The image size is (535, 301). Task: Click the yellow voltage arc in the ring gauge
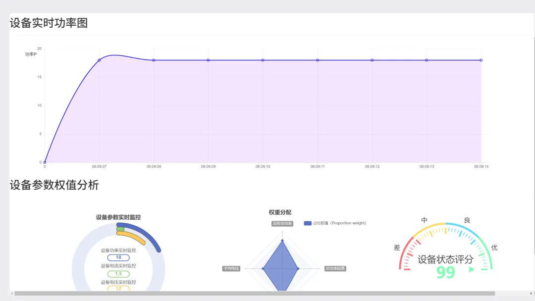[133, 236]
